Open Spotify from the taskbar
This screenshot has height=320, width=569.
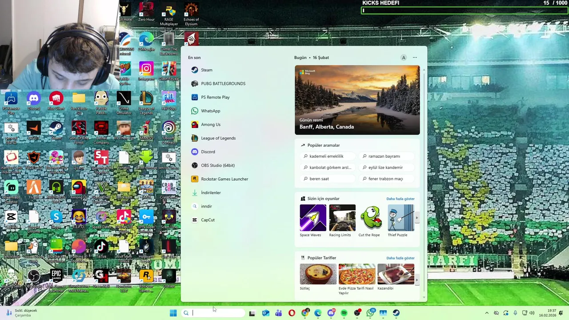pyautogui.click(x=344, y=313)
